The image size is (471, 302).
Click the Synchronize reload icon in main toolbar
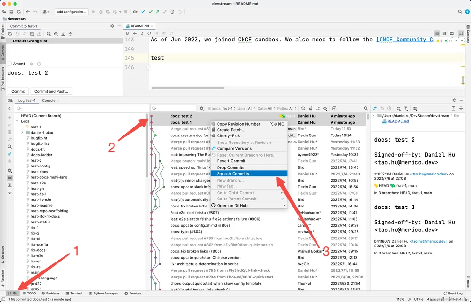[19, 12]
